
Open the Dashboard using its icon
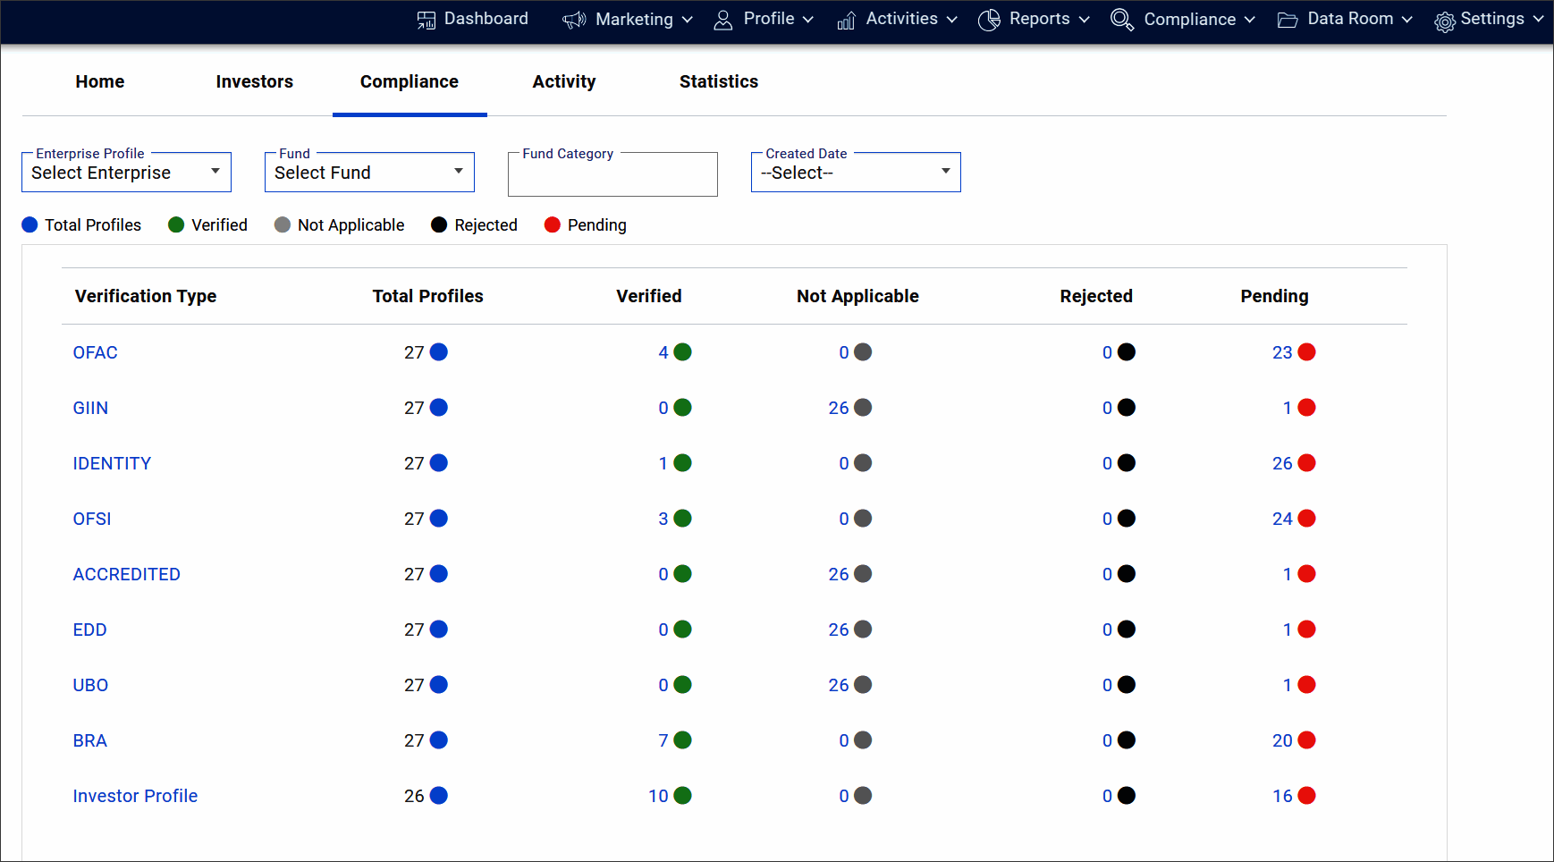(426, 19)
